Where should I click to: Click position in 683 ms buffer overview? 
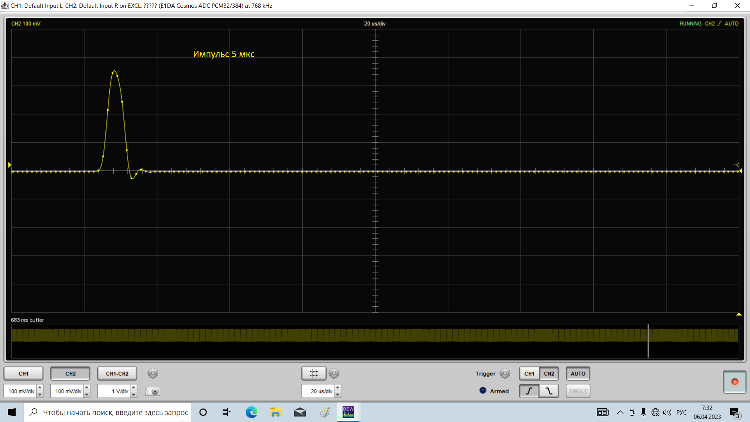click(375, 341)
